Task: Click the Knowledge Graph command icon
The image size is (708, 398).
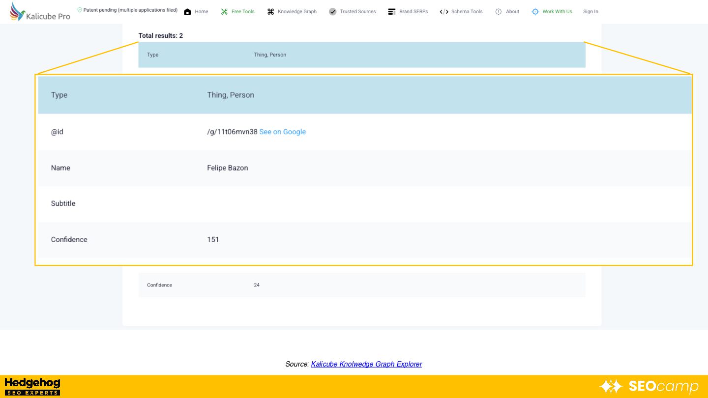Action: 270,12
